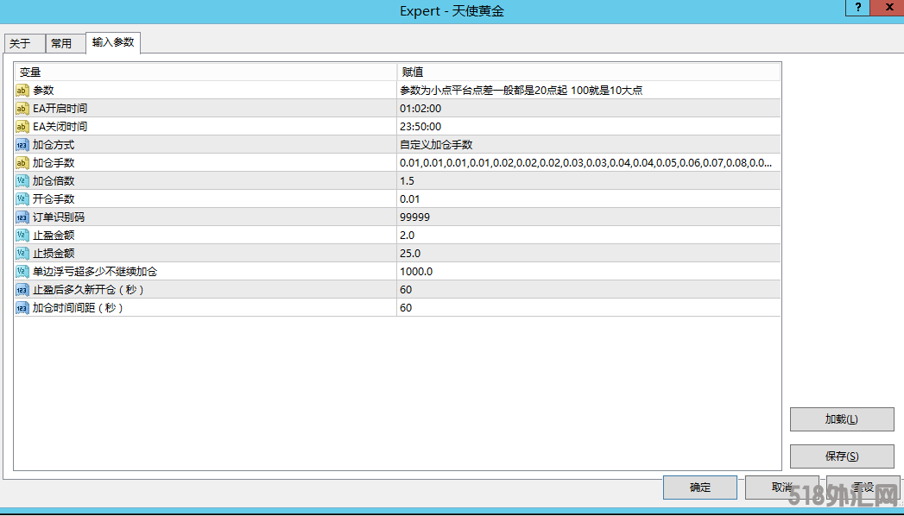Click the icon next to 止损金额

(x=22, y=254)
